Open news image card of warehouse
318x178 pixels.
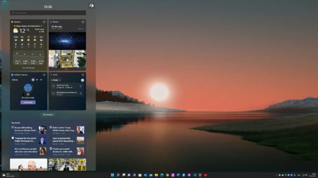pos(67,164)
